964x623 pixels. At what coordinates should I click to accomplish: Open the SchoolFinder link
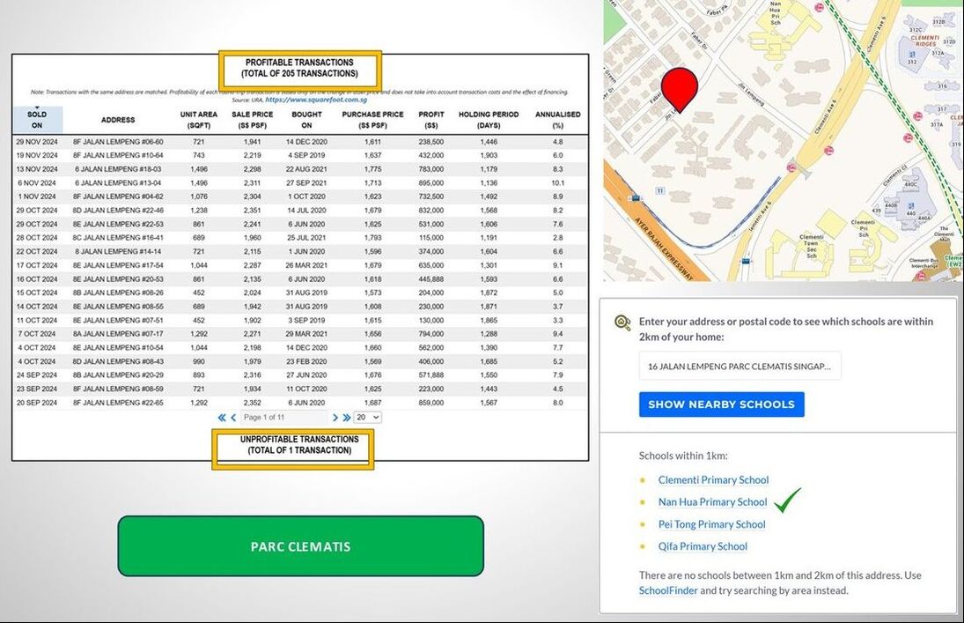tap(668, 590)
